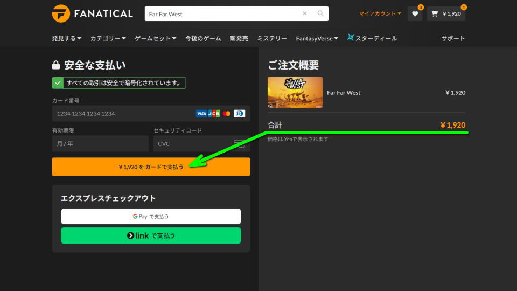Expand the ゲームセット dropdown
The height and width of the screenshot is (291, 517).
[x=155, y=38]
